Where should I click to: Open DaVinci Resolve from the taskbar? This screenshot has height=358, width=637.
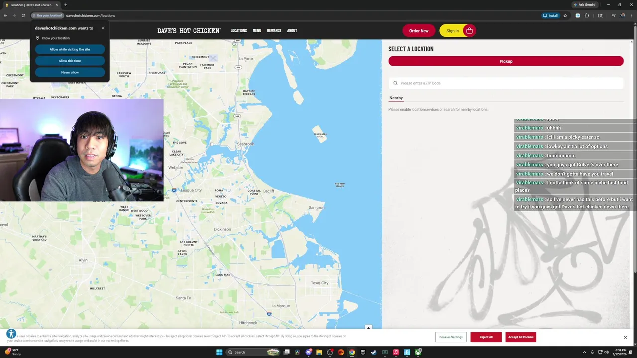click(x=297, y=352)
